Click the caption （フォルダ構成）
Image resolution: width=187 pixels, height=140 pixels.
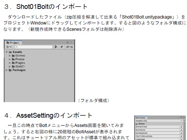94,101
